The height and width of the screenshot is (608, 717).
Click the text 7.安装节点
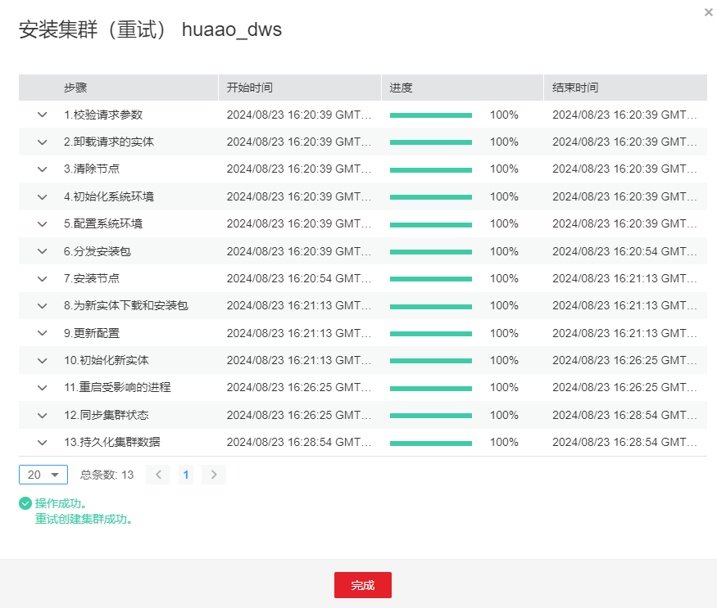pyautogui.click(x=92, y=279)
